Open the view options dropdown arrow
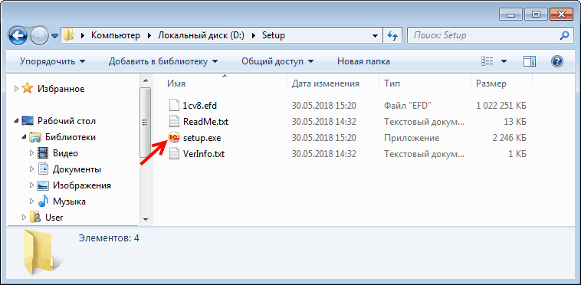The image size is (581, 285). [504, 61]
